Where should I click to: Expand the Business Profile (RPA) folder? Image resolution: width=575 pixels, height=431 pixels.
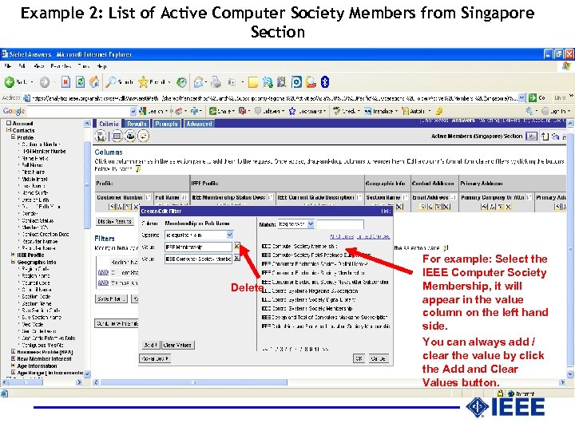pos(13,351)
